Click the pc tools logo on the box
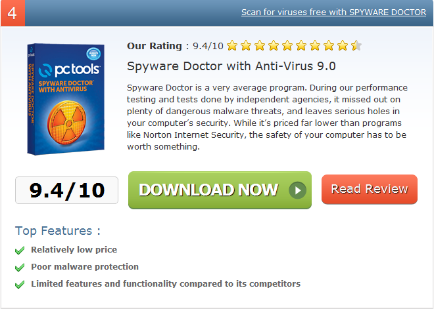Viewport: 434px width, 309px height. coord(69,70)
